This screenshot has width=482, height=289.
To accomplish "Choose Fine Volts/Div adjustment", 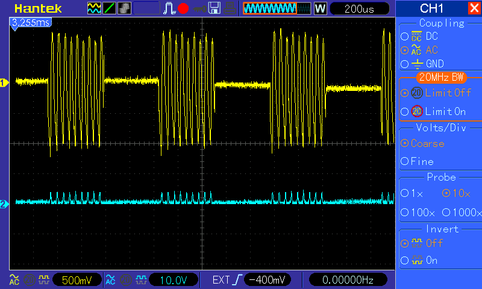I will point(418,161).
